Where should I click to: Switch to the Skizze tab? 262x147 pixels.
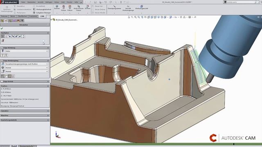[x=13, y=16]
